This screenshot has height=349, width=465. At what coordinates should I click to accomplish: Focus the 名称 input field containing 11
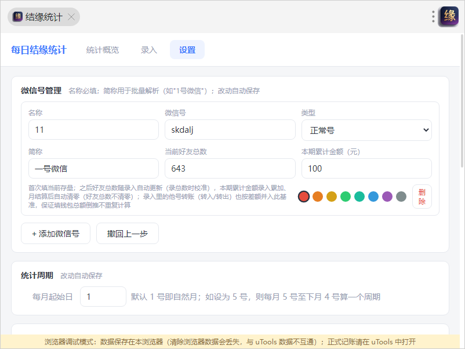pos(94,130)
